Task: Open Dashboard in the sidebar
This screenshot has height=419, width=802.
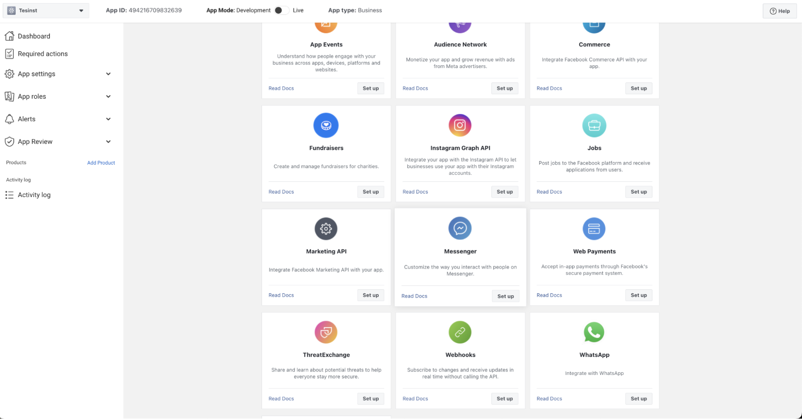Action: click(x=34, y=36)
